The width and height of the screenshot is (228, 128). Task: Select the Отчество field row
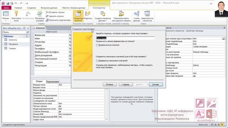coord(51,42)
